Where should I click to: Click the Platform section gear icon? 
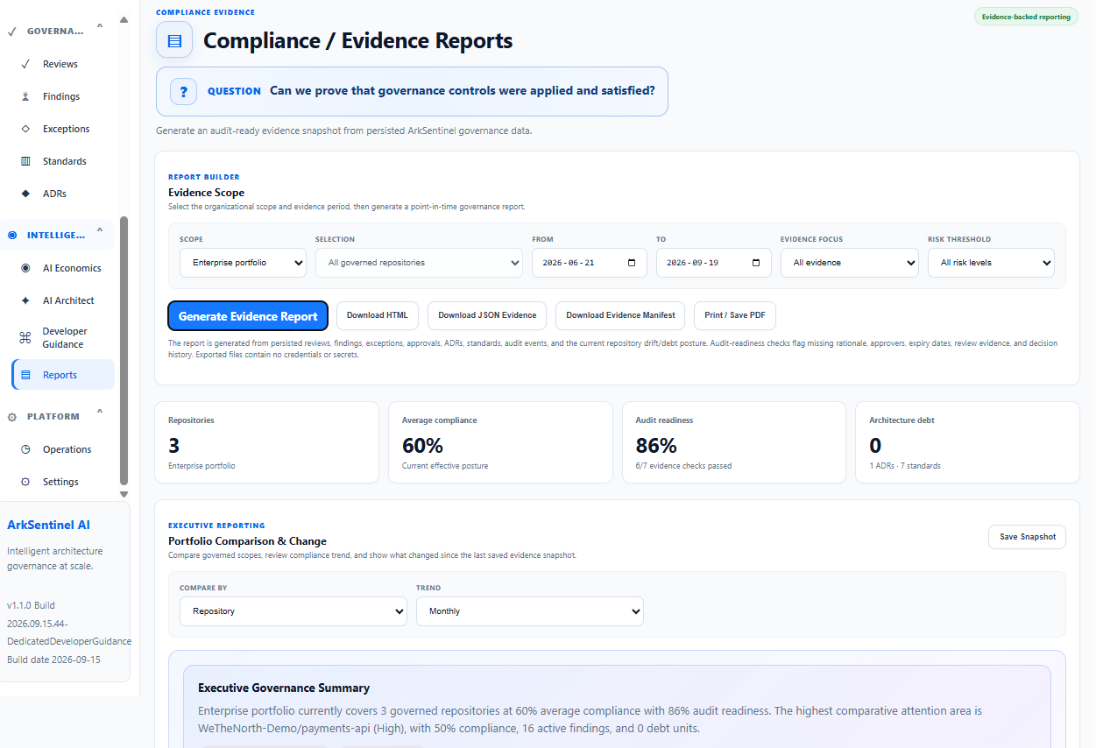coord(12,417)
